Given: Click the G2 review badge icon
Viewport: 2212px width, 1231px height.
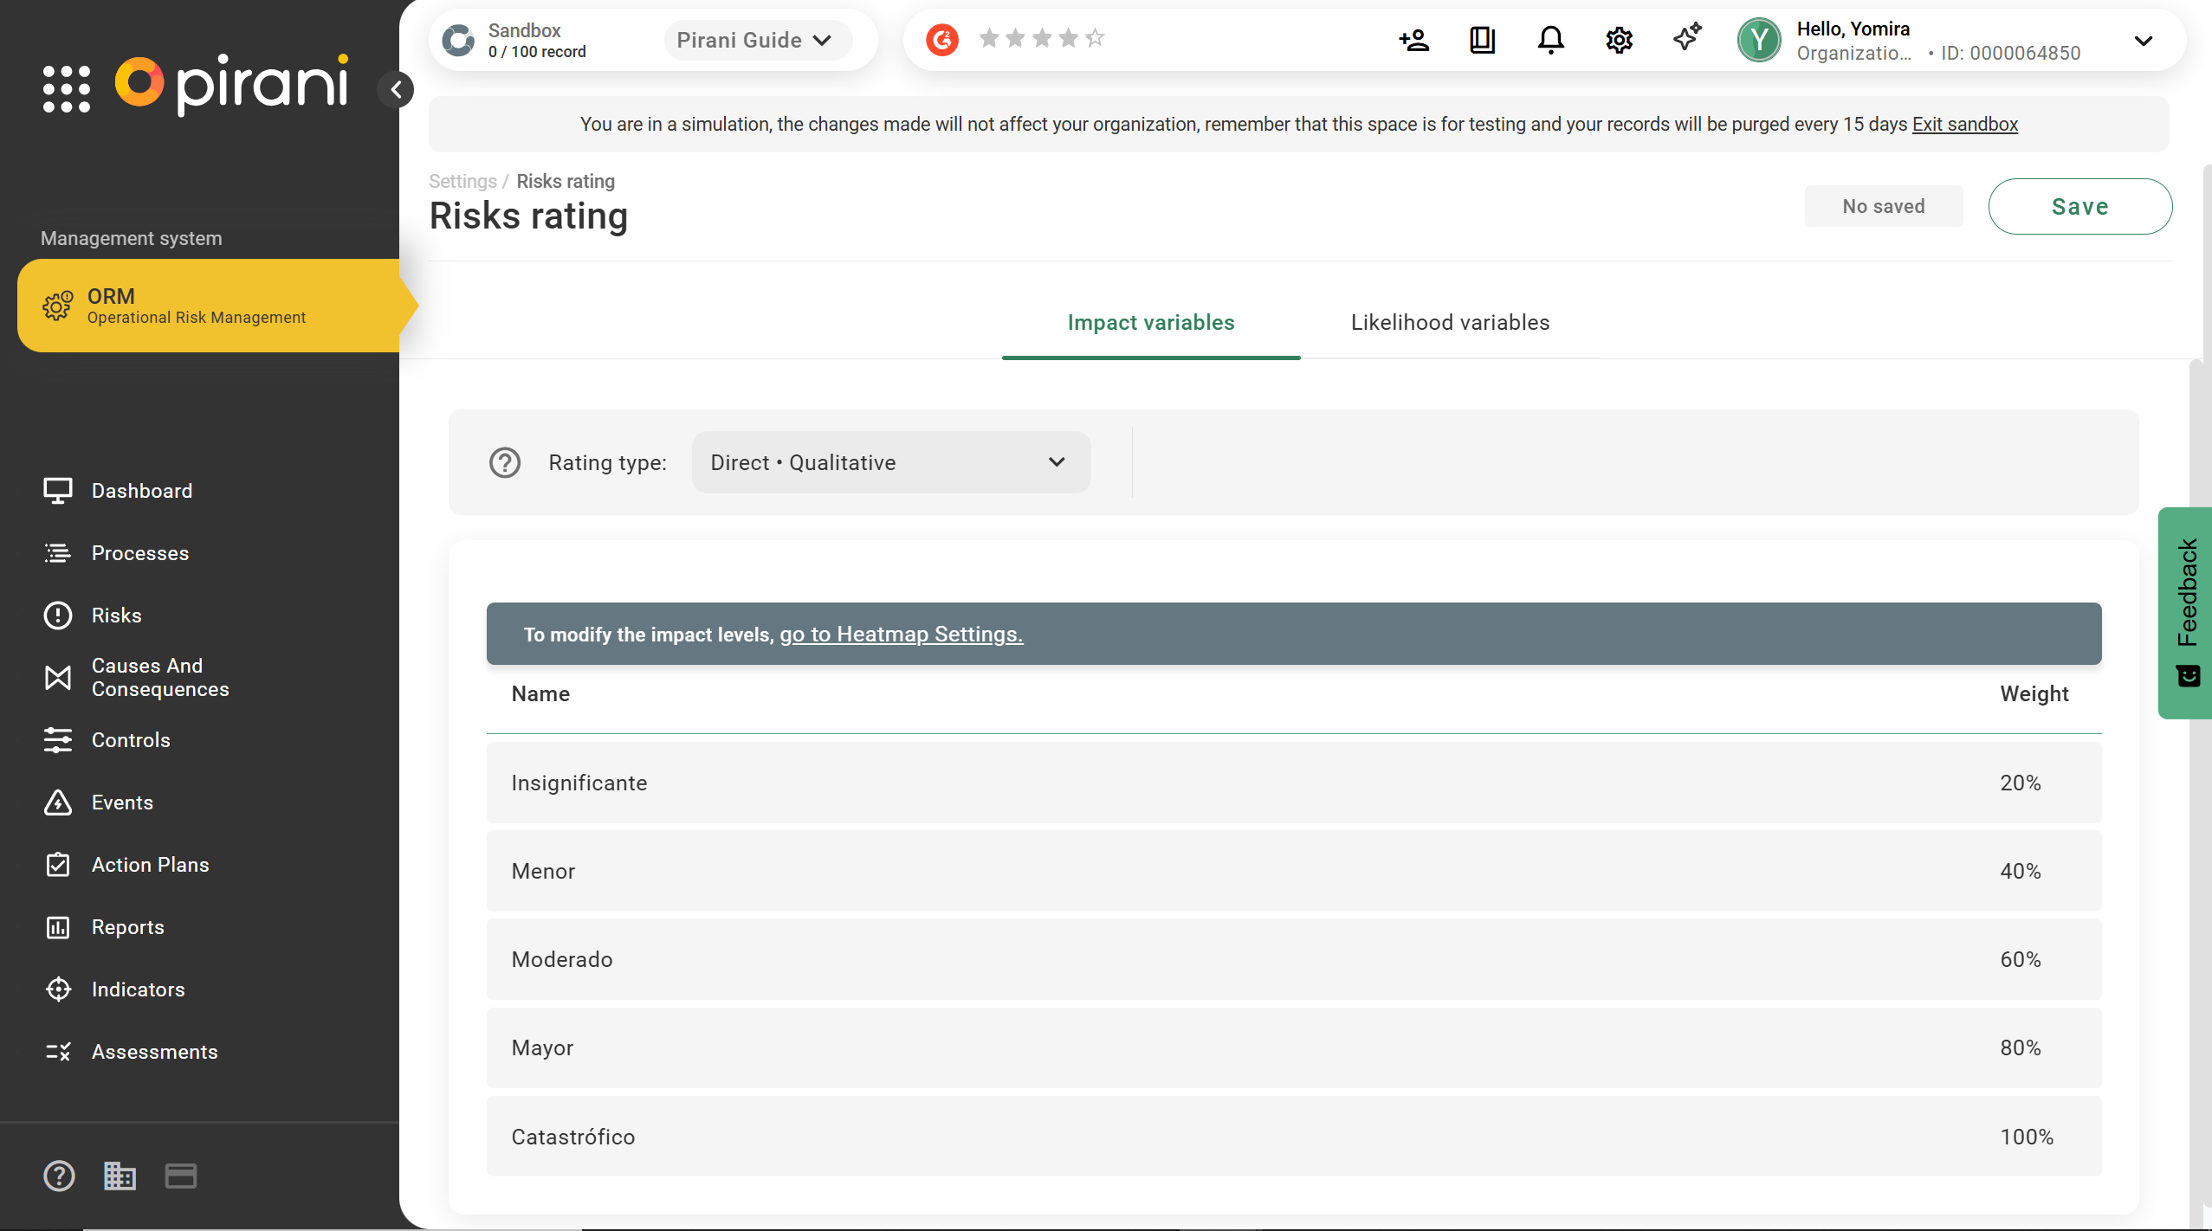Looking at the screenshot, I should point(942,40).
